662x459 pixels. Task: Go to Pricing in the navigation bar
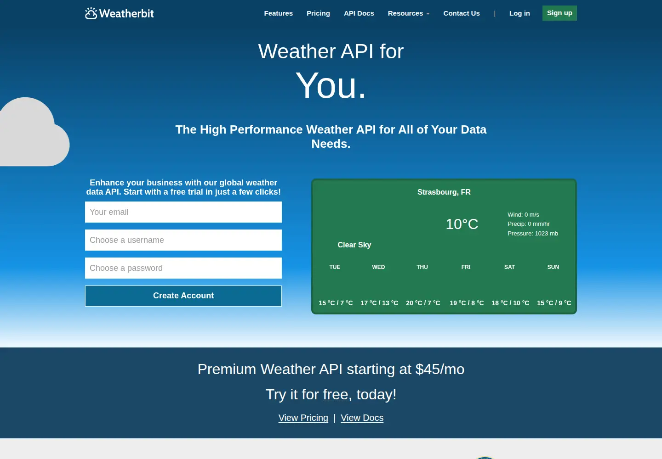click(318, 13)
